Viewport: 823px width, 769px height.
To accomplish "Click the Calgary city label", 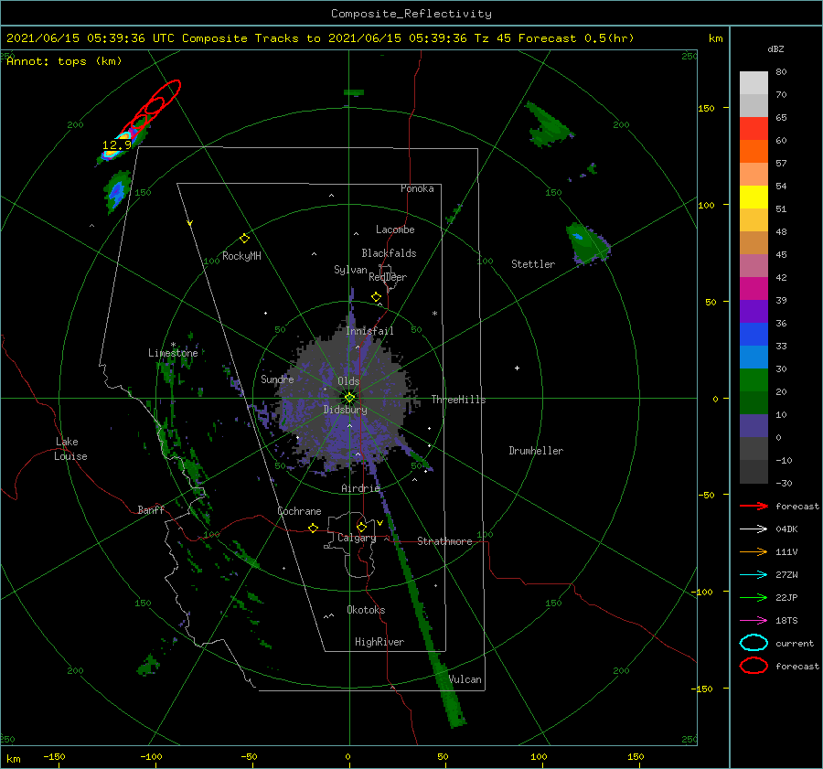I will (x=357, y=538).
